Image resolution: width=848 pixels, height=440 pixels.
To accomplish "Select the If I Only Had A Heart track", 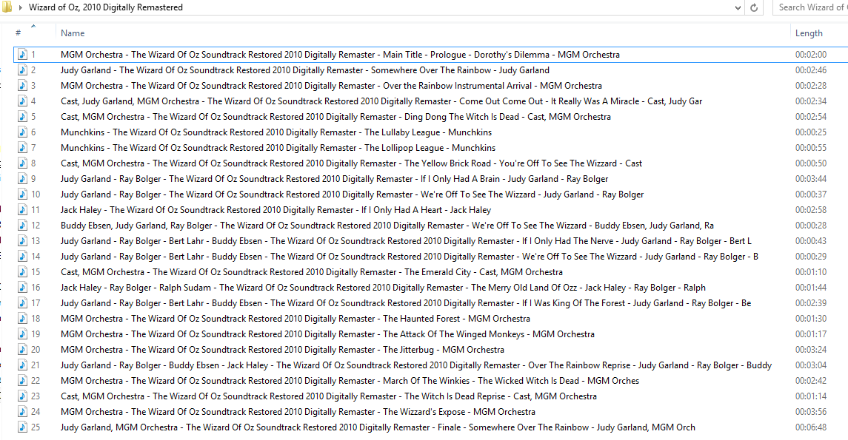I will [x=276, y=210].
